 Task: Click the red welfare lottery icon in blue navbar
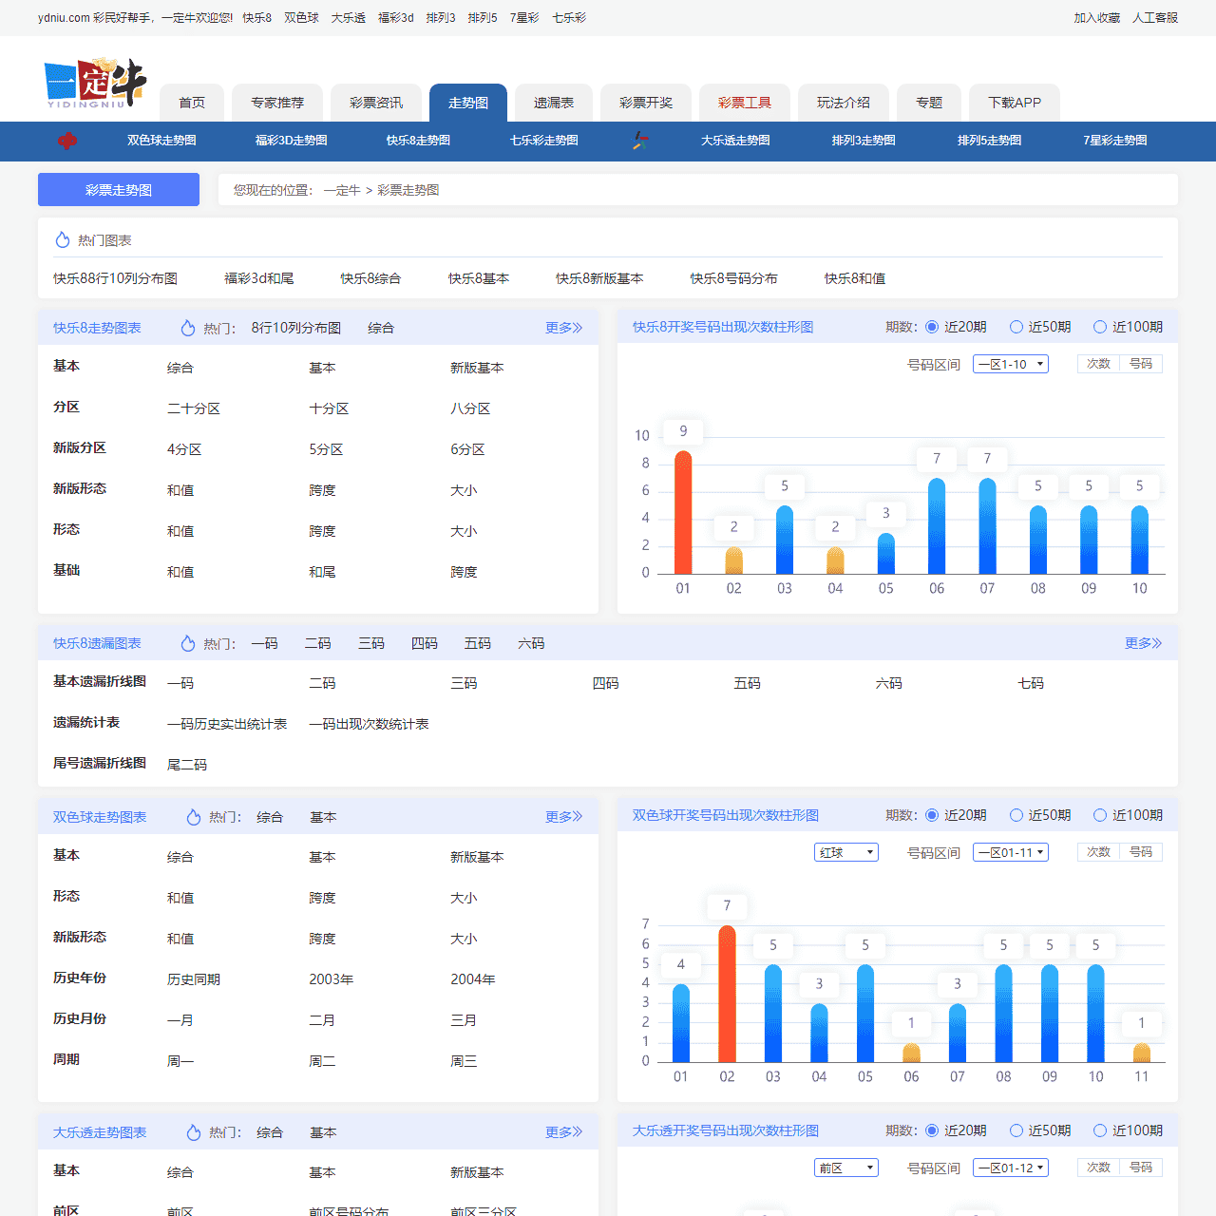pyautogui.click(x=67, y=141)
